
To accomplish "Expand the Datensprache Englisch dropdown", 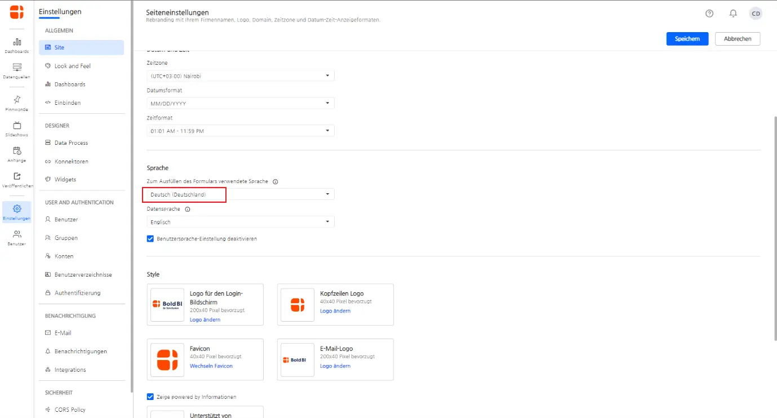I will tap(240, 222).
